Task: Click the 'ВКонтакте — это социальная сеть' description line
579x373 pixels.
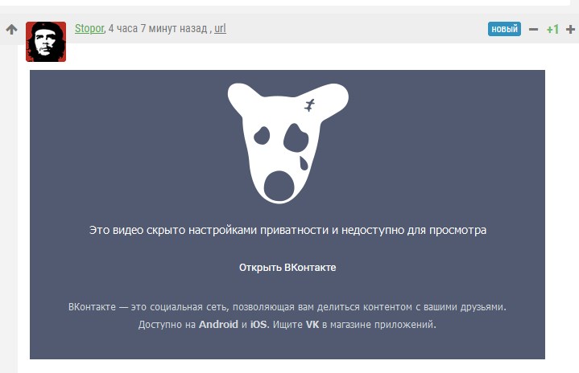Action: coord(287,306)
